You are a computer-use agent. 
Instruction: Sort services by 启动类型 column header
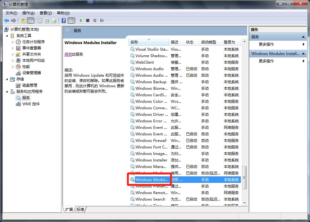tap(208, 42)
